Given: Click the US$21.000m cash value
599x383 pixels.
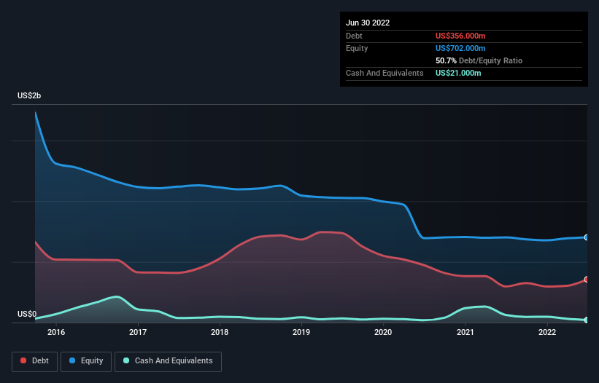Looking at the screenshot, I should [458, 73].
